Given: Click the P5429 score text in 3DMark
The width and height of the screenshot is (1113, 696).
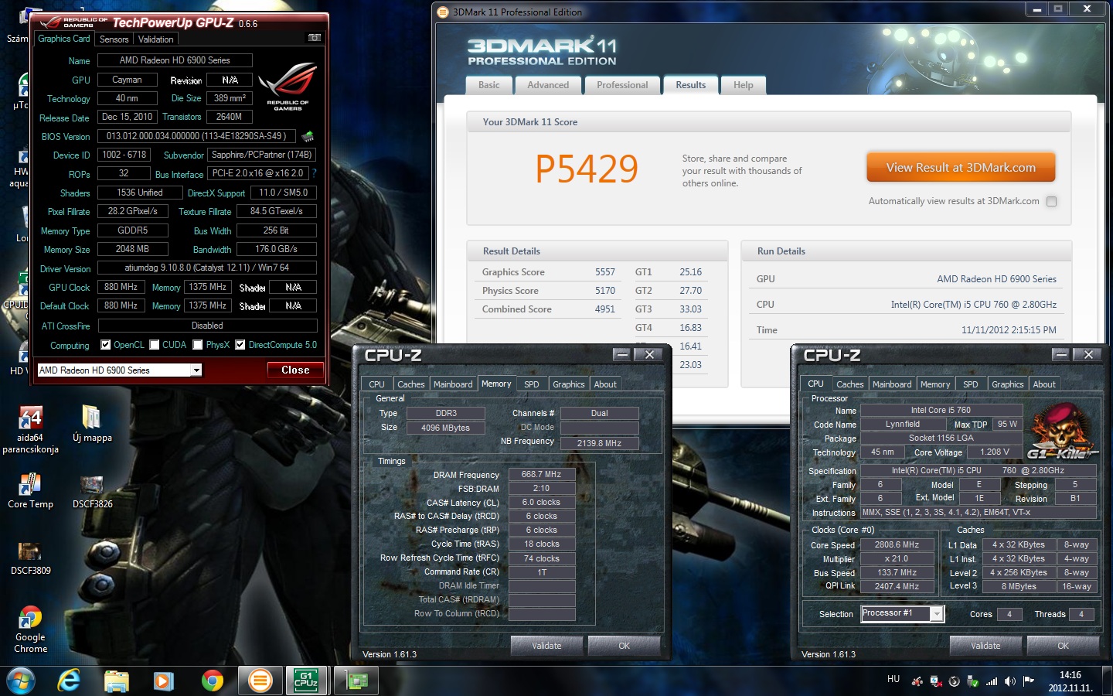Looking at the screenshot, I should tap(587, 169).
